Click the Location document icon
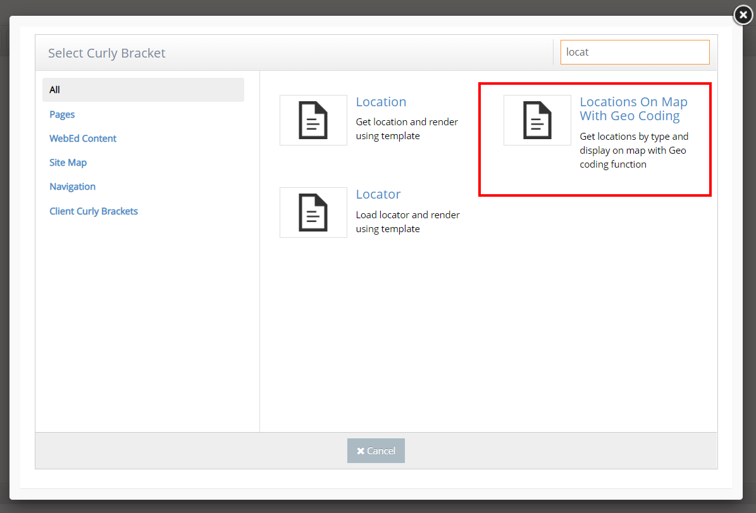Viewport: 756px width, 513px height. 313,120
